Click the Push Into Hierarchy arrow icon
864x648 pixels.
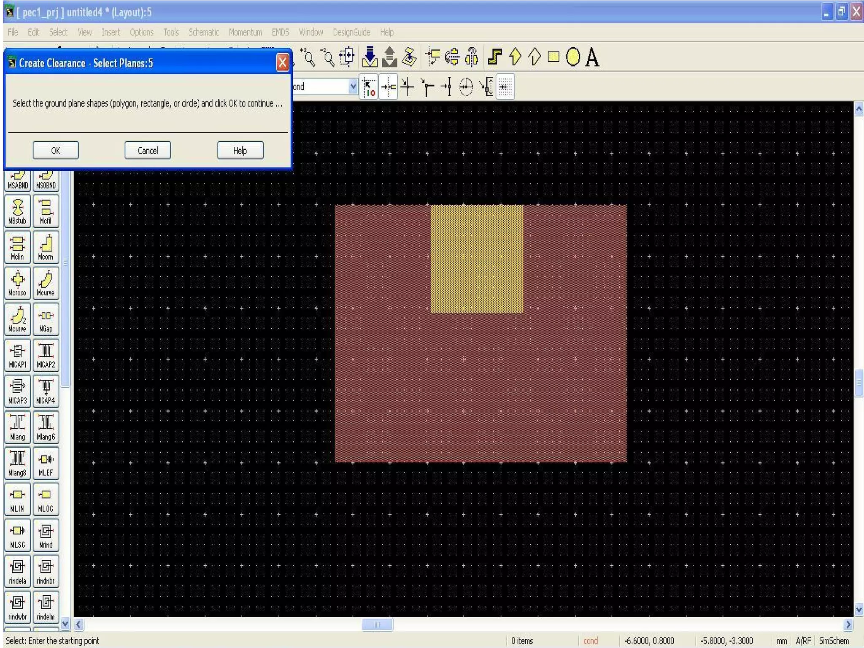click(x=370, y=57)
